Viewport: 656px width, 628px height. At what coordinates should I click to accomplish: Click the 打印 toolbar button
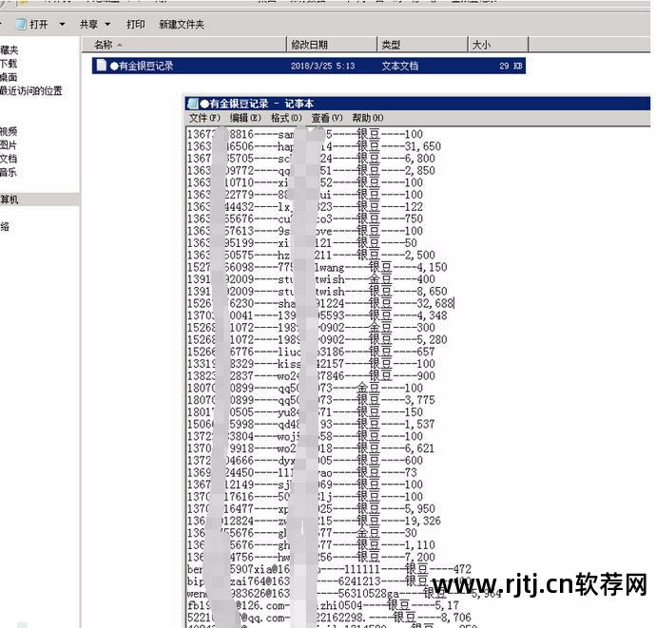point(136,25)
